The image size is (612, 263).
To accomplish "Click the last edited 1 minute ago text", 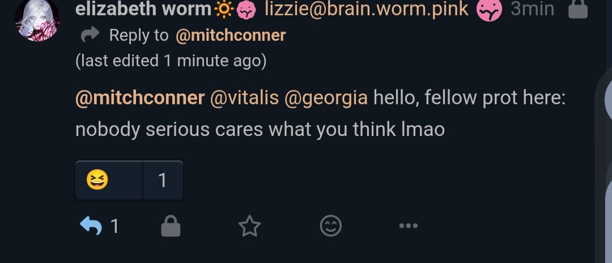I will click(x=171, y=61).
